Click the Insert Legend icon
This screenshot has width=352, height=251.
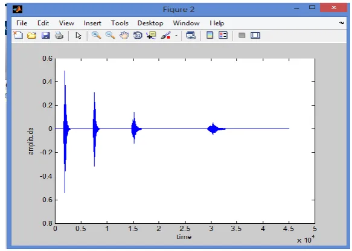click(223, 35)
